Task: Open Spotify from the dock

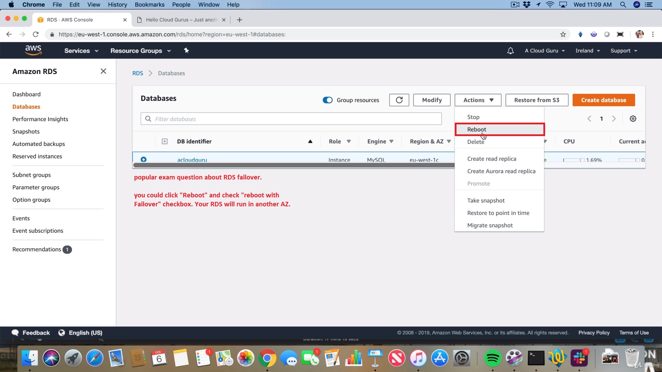Action: pyautogui.click(x=492, y=358)
